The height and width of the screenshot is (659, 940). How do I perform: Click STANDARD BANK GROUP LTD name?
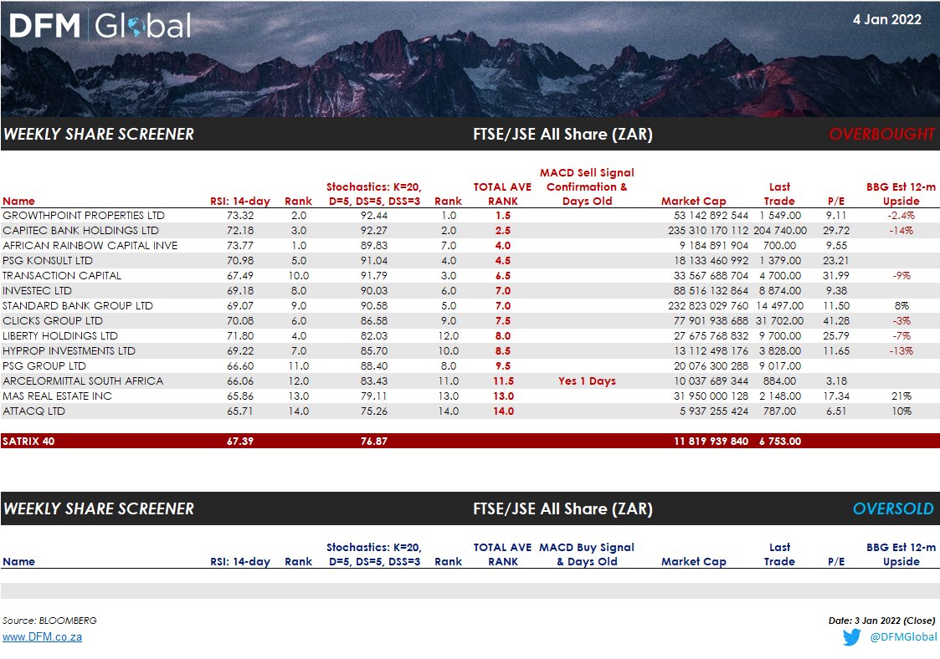[x=77, y=305]
